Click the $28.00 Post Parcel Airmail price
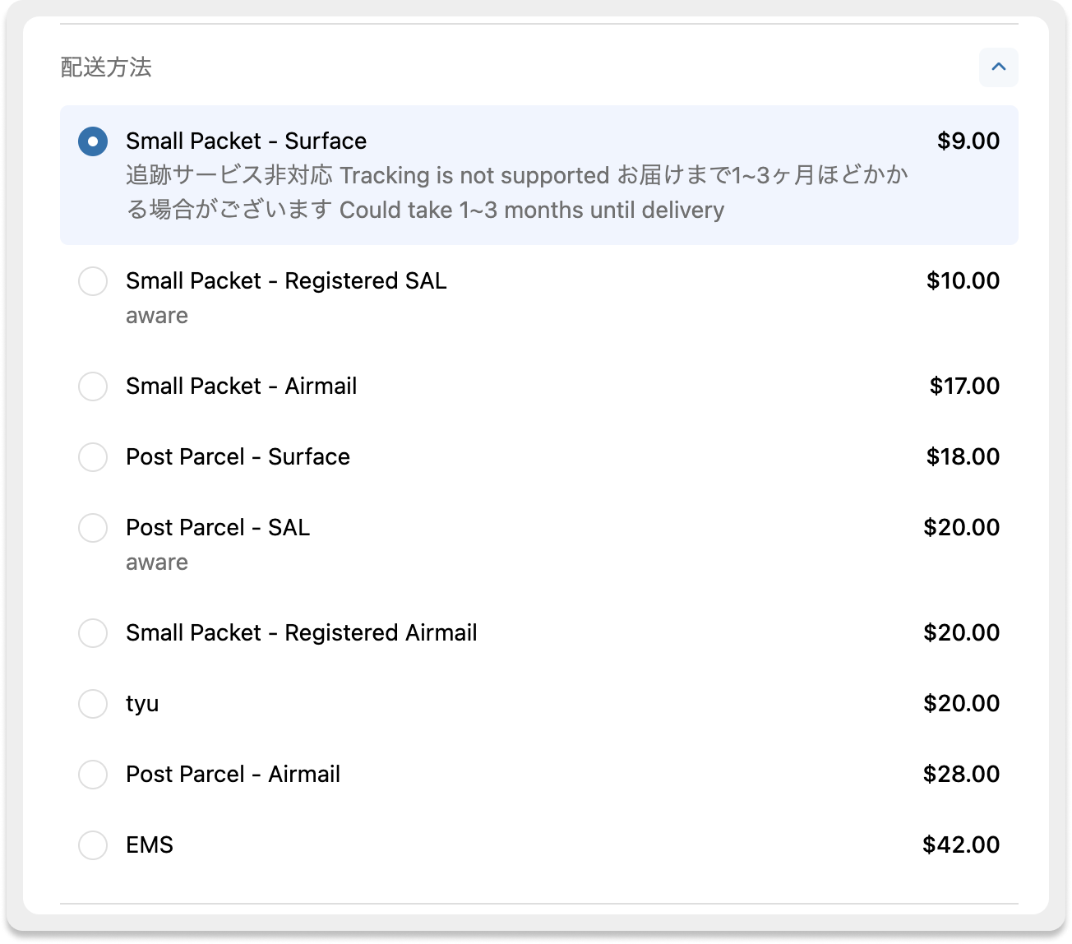 coord(961,775)
